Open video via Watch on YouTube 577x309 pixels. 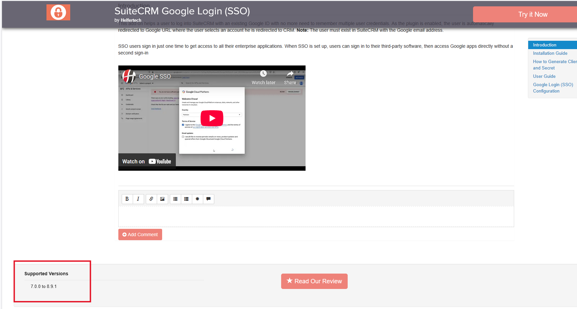pyautogui.click(x=147, y=161)
